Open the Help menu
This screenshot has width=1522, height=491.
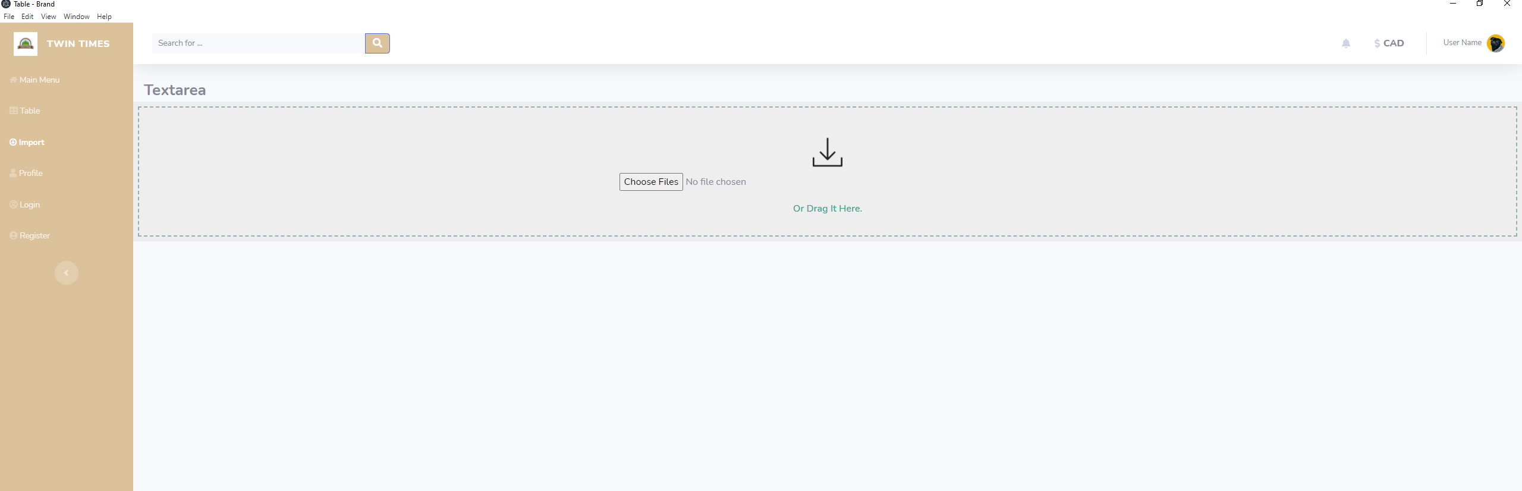click(104, 17)
